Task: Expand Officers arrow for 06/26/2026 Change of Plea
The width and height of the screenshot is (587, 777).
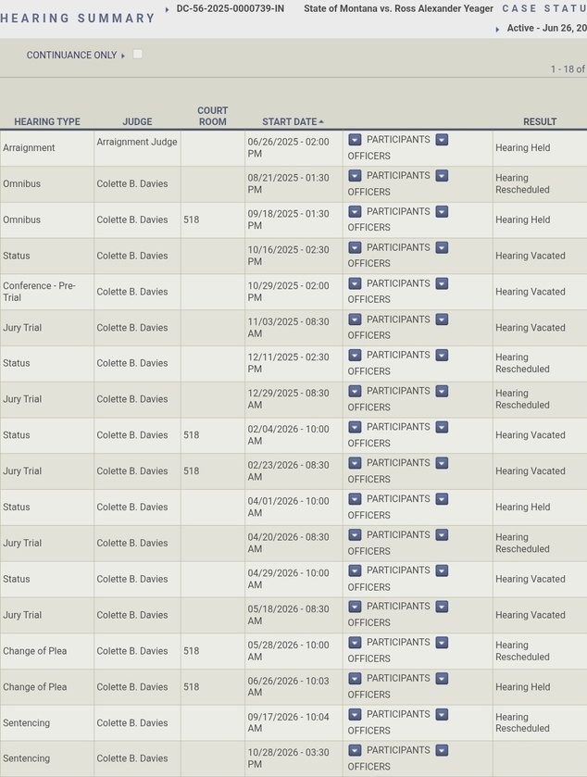Action: 442,679
